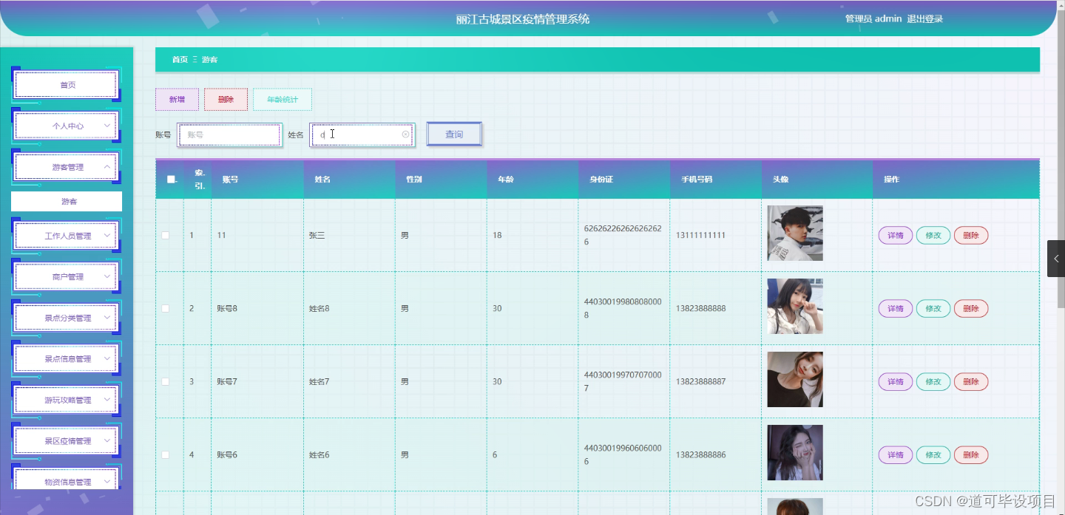Click the 新增 button
Image resolution: width=1065 pixels, height=515 pixels.
point(177,100)
